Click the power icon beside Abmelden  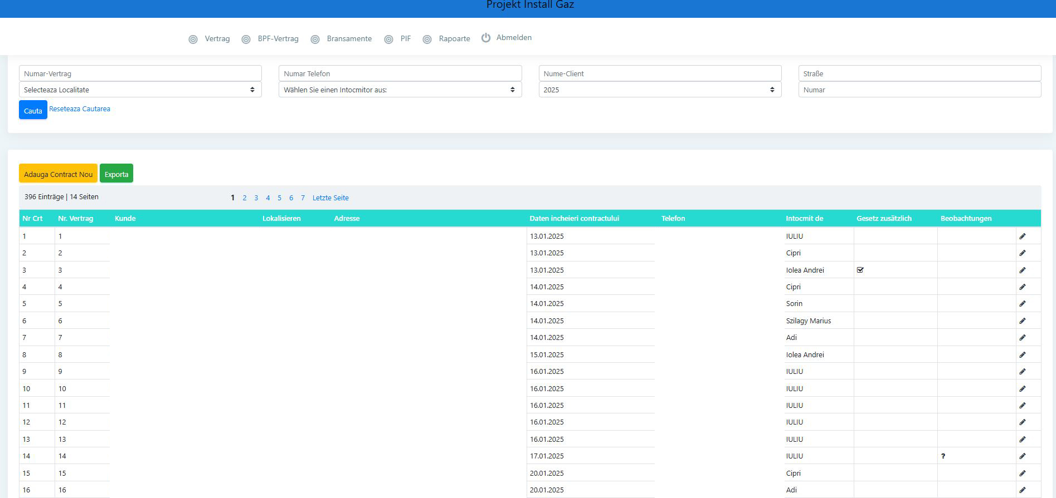coord(486,38)
